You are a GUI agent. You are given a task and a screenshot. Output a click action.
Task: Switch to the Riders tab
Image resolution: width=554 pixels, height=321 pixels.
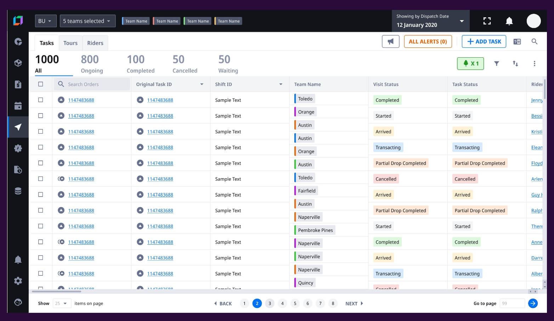[95, 43]
